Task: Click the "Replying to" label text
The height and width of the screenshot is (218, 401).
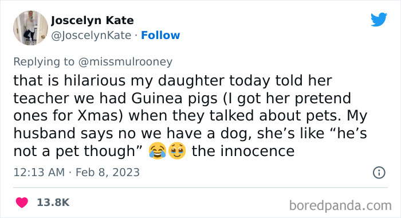Action: 44,62
